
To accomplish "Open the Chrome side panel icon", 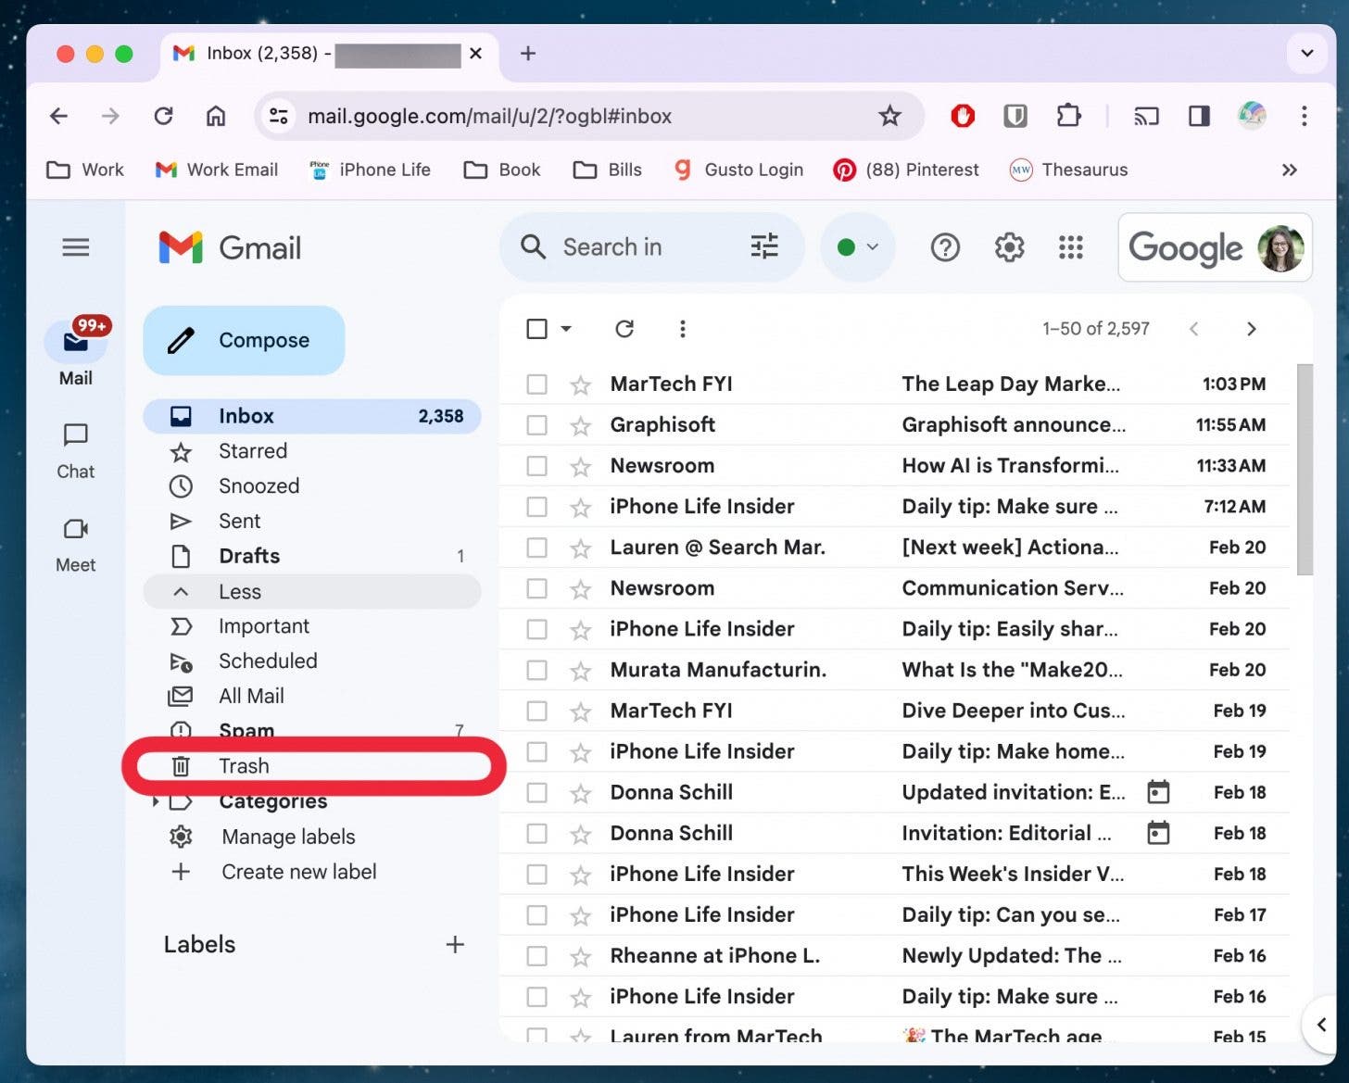I will point(1200,116).
